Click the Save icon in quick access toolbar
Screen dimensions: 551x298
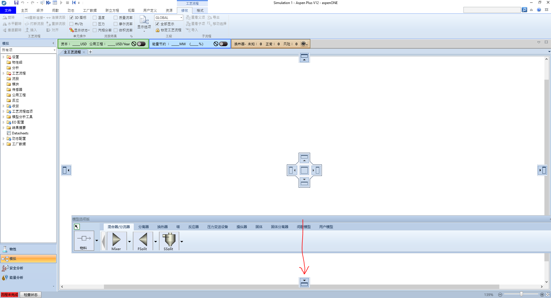pos(16,3)
